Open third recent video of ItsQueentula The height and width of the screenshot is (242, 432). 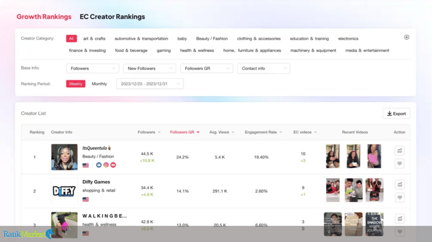tap(374, 156)
